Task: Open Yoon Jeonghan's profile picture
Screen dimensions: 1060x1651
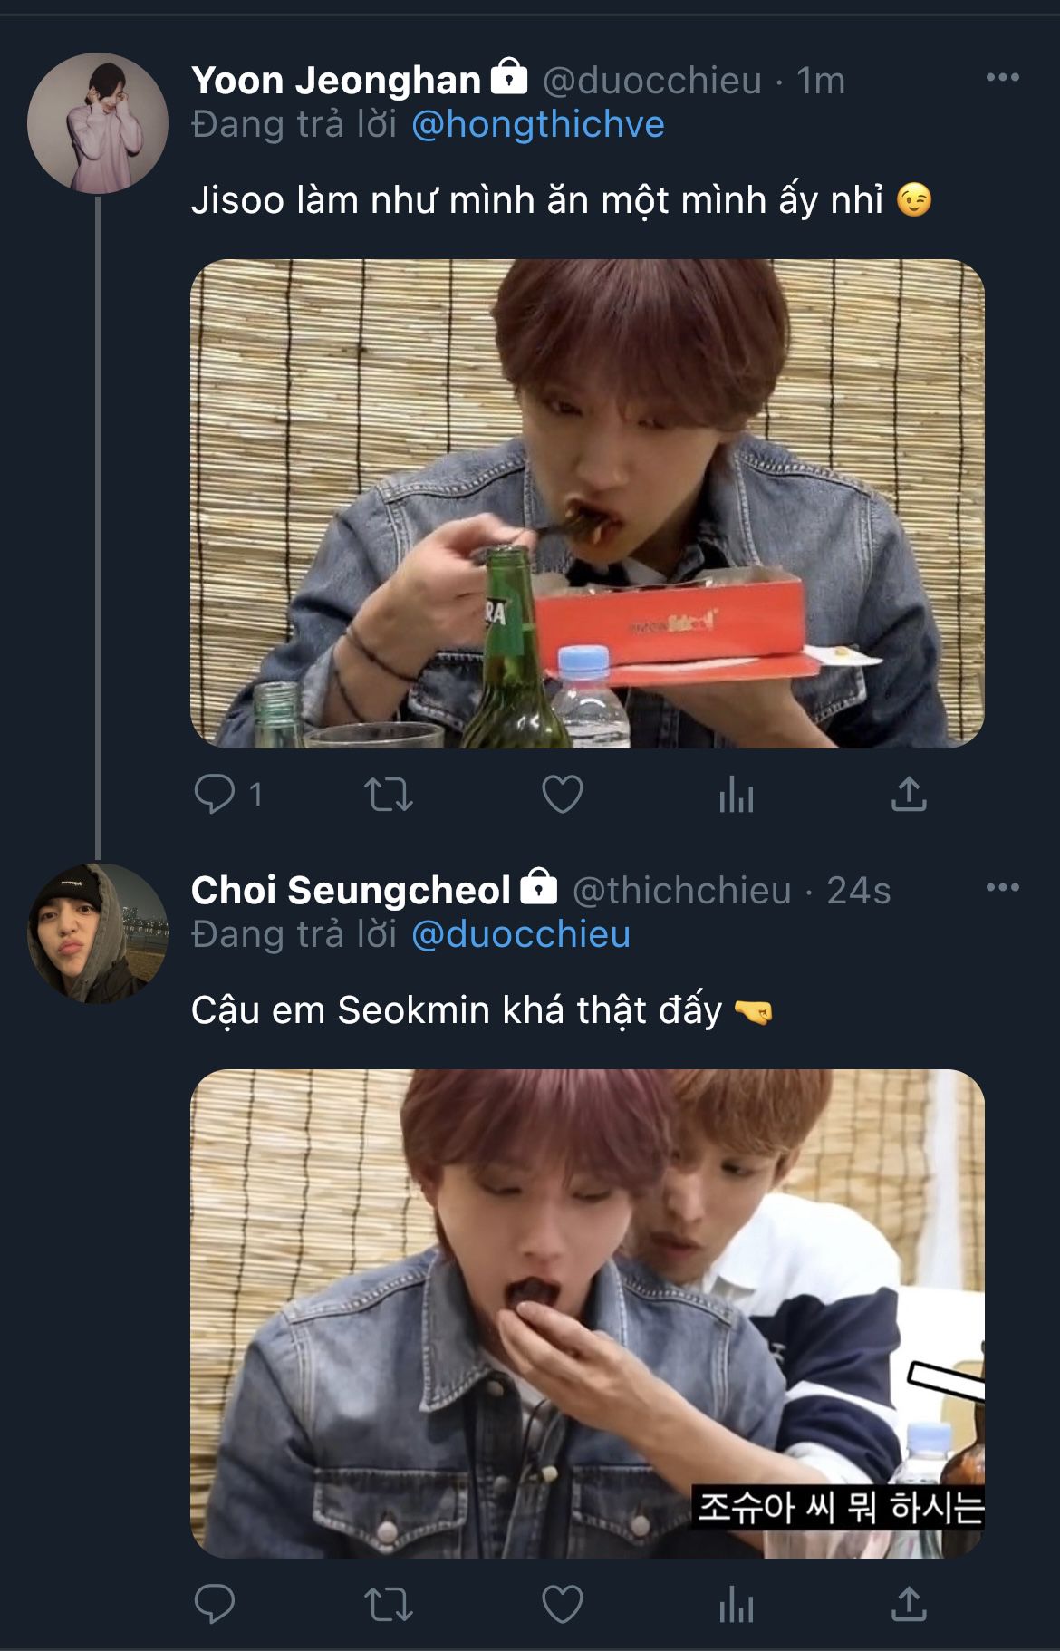Action: point(97,122)
